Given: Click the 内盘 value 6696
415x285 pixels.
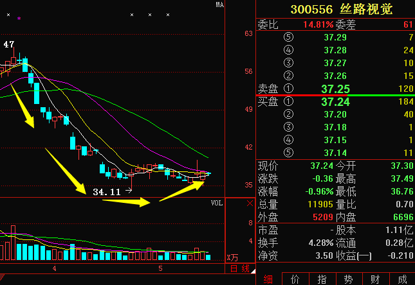Looking at the screenshot, I should (403, 217).
